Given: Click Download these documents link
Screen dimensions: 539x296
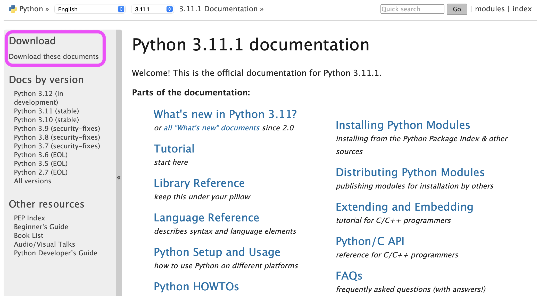Looking at the screenshot, I should pyautogui.click(x=54, y=57).
